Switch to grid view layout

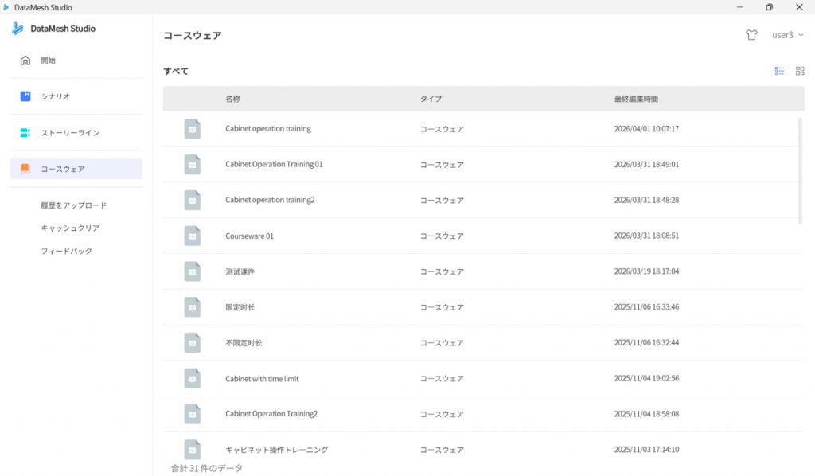pyautogui.click(x=800, y=71)
